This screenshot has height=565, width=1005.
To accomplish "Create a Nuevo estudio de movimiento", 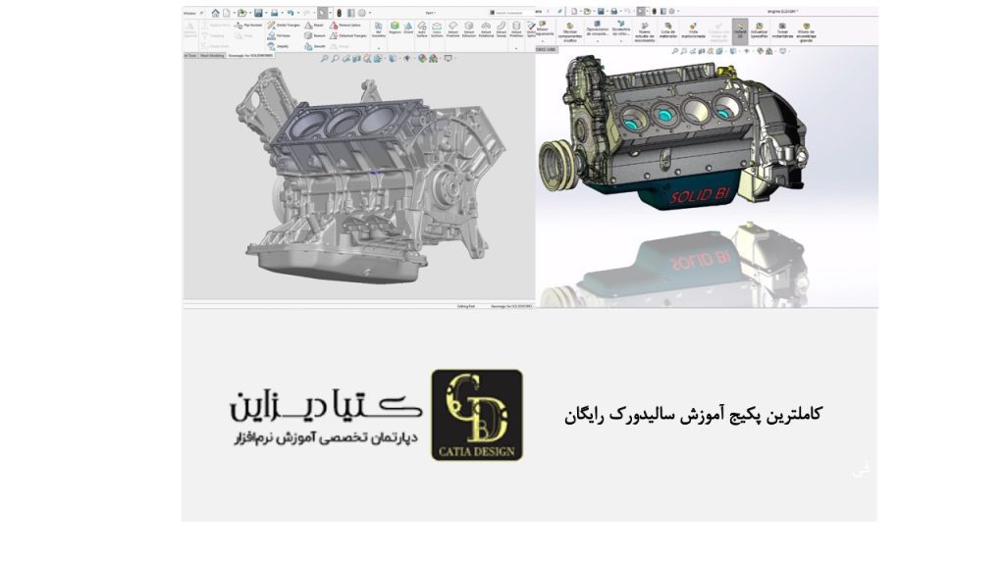I will (645, 31).
